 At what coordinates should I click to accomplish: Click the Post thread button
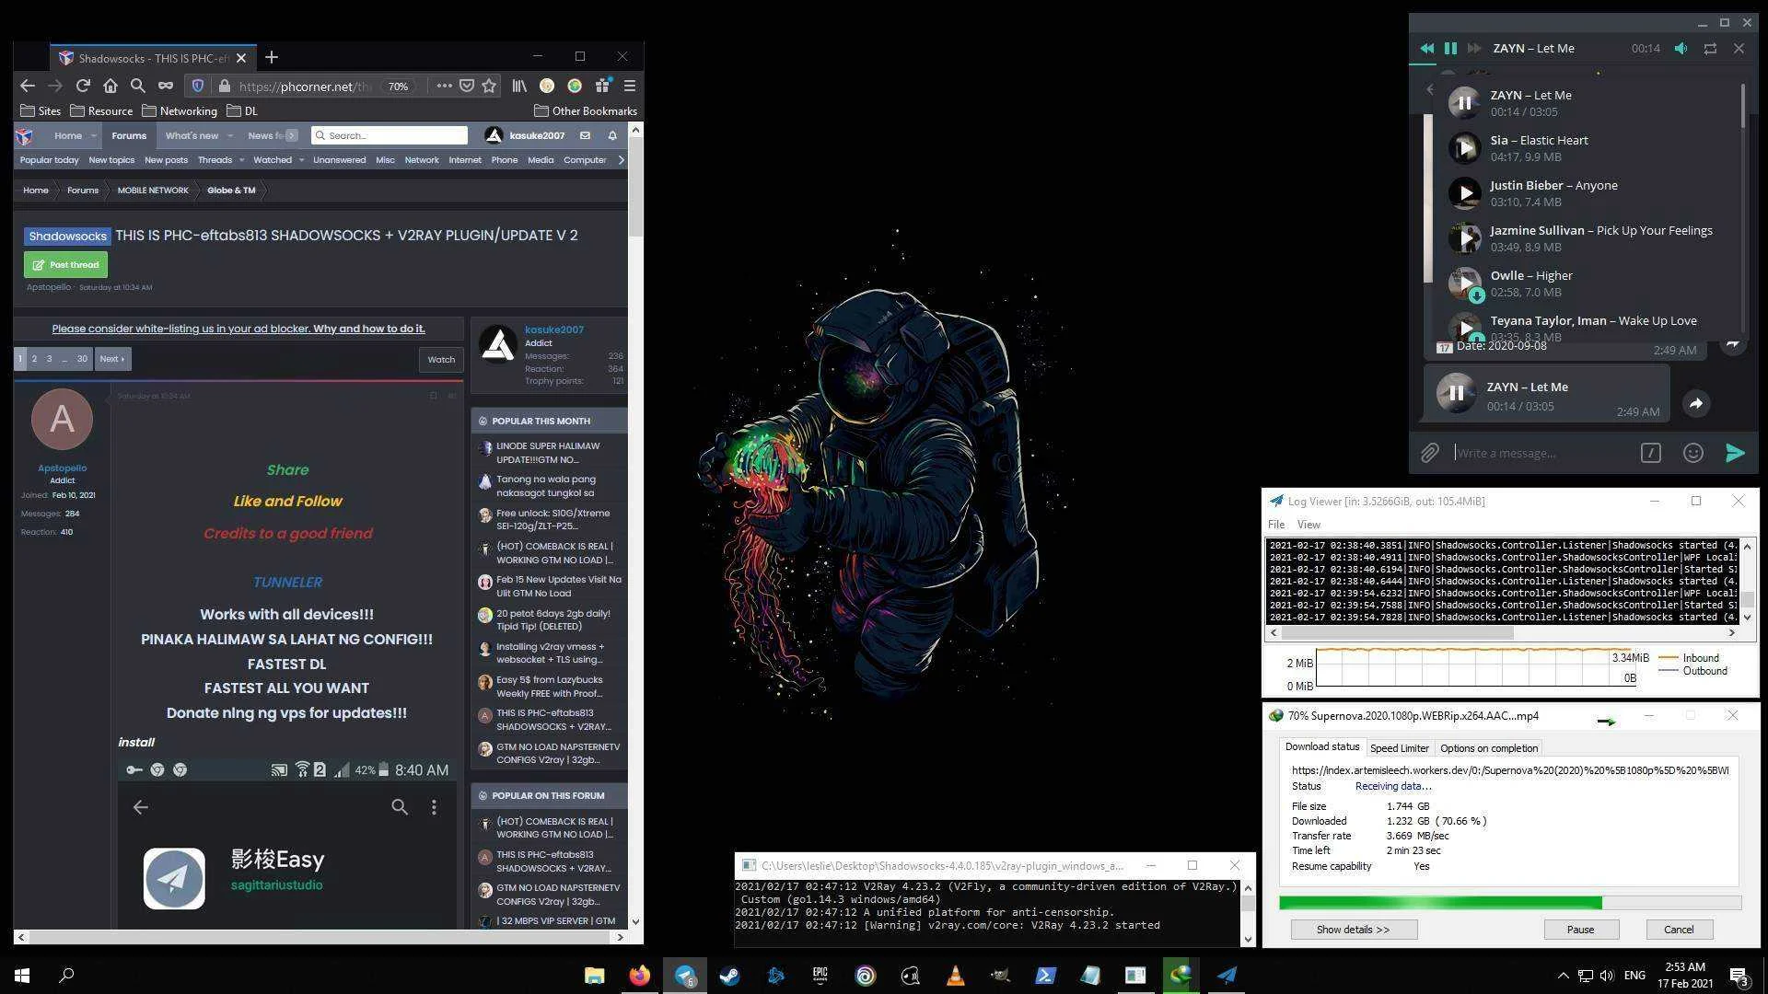(x=65, y=265)
